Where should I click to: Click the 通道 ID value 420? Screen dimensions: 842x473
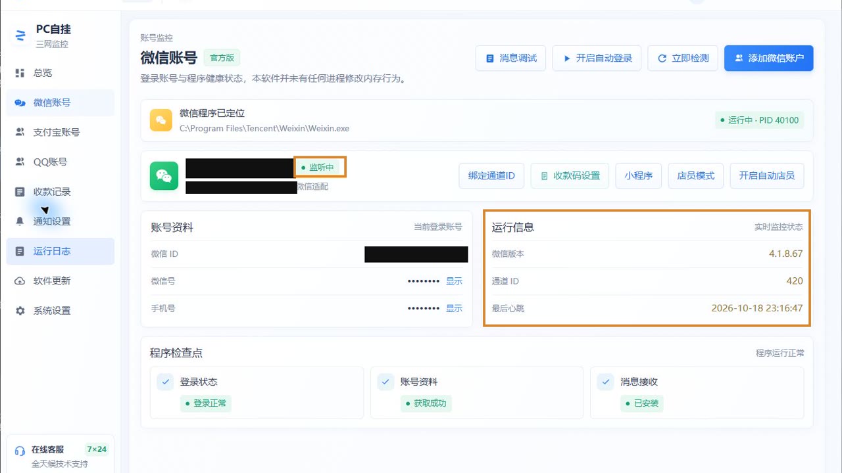tap(795, 281)
